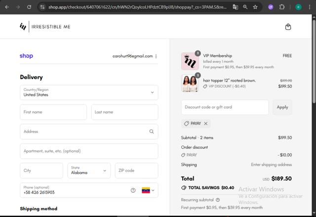
Task: Open account options next to email address
Action: pos(156,56)
